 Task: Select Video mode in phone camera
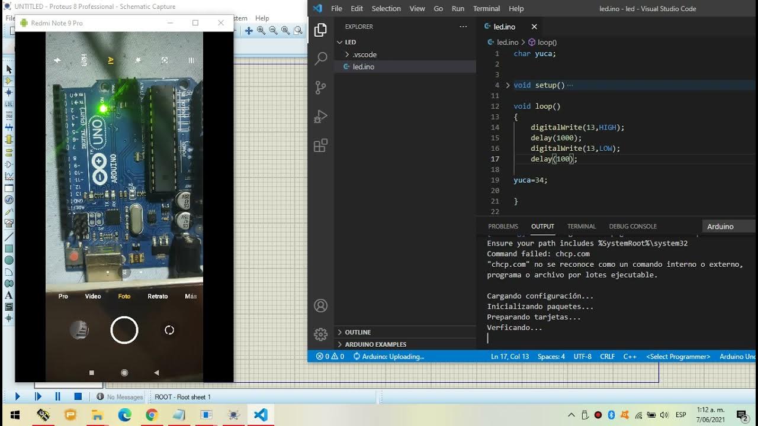click(x=93, y=296)
